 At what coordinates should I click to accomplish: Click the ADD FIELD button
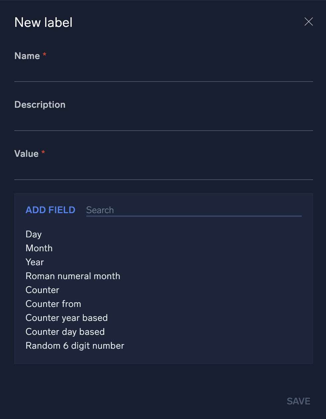pyautogui.click(x=50, y=210)
